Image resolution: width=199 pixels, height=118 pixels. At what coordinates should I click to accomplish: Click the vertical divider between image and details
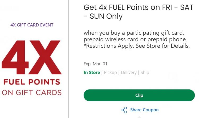(69, 59)
